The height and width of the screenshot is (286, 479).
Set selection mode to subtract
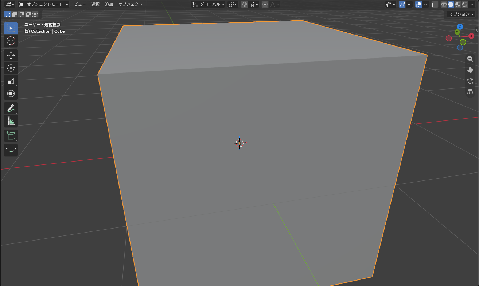[21, 14]
